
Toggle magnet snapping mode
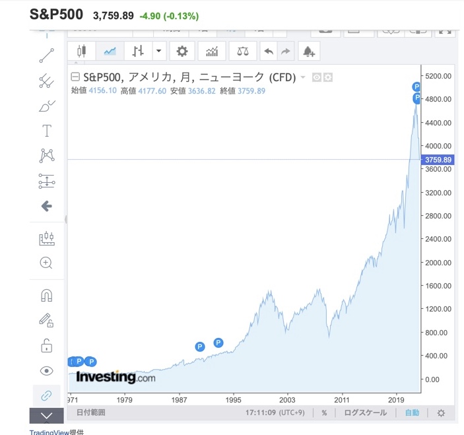46,295
